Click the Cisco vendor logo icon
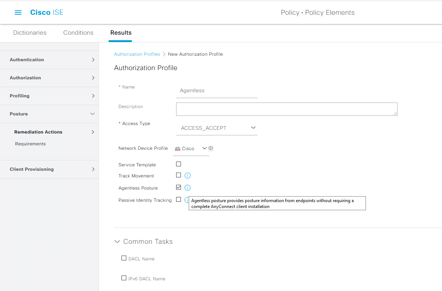 pyautogui.click(x=178, y=149)
